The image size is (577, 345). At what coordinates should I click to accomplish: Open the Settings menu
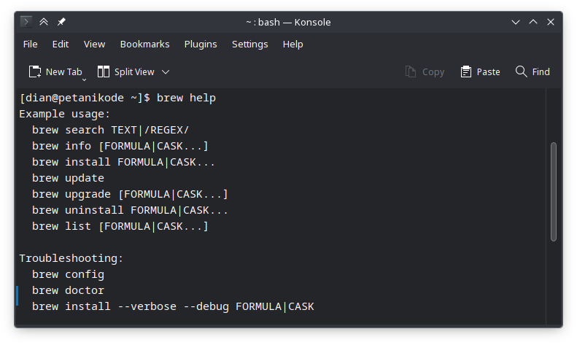(249, 44)
